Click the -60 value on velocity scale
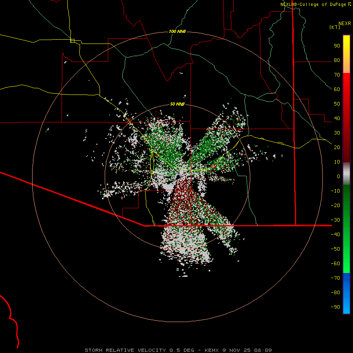 pos(335,264)
